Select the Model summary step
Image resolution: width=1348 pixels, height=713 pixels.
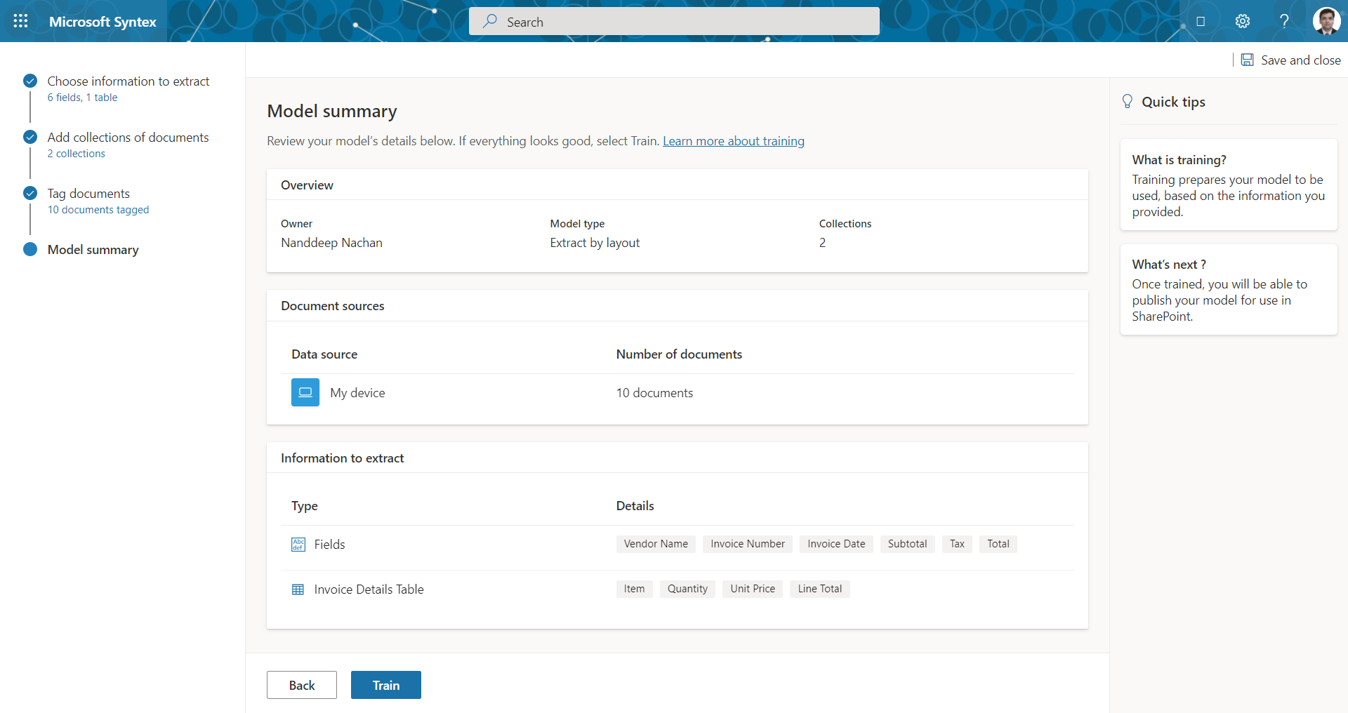tap(93, 250)
